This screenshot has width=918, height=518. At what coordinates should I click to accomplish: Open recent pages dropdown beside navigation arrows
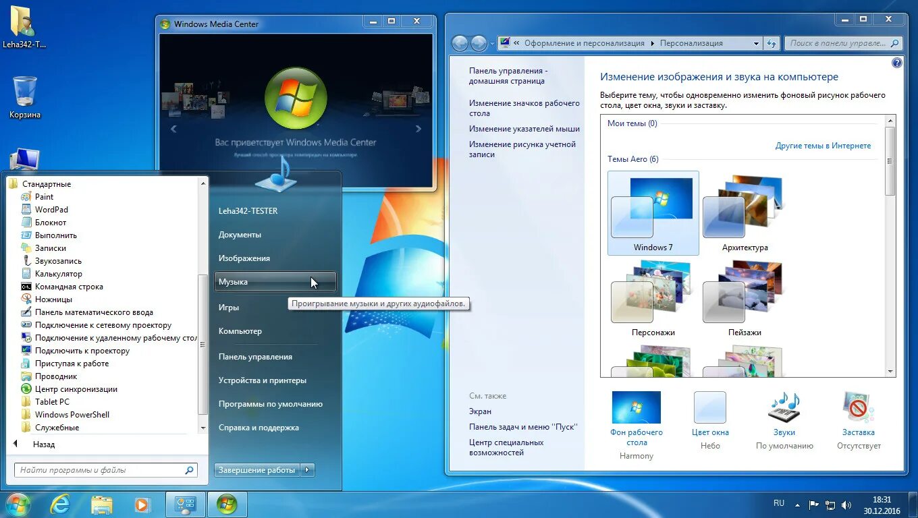pos(492,43)
